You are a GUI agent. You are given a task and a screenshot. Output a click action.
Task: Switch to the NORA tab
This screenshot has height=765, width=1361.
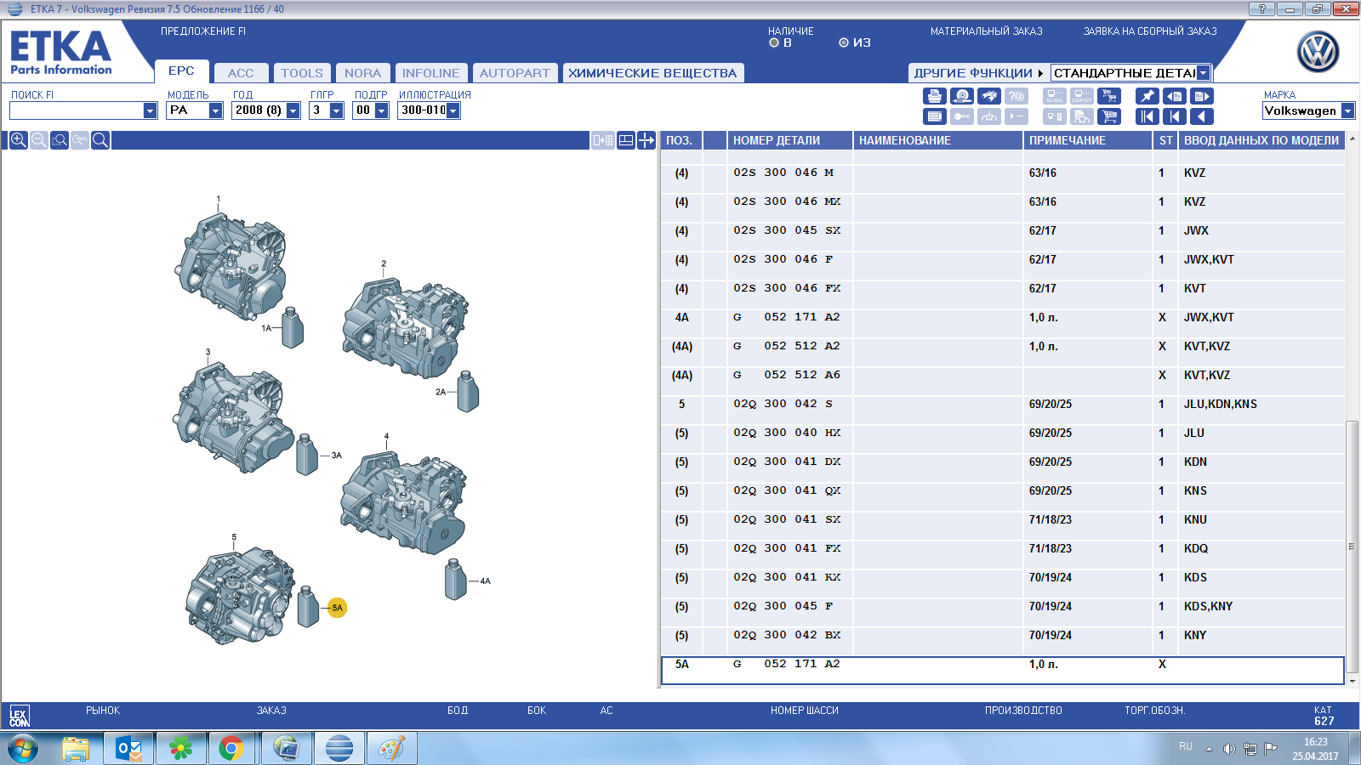coord(363,73)
